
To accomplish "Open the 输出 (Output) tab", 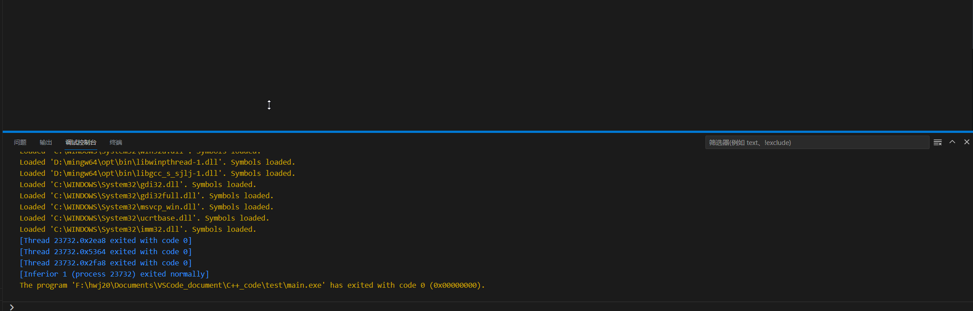I will click(x=46, y=142).
